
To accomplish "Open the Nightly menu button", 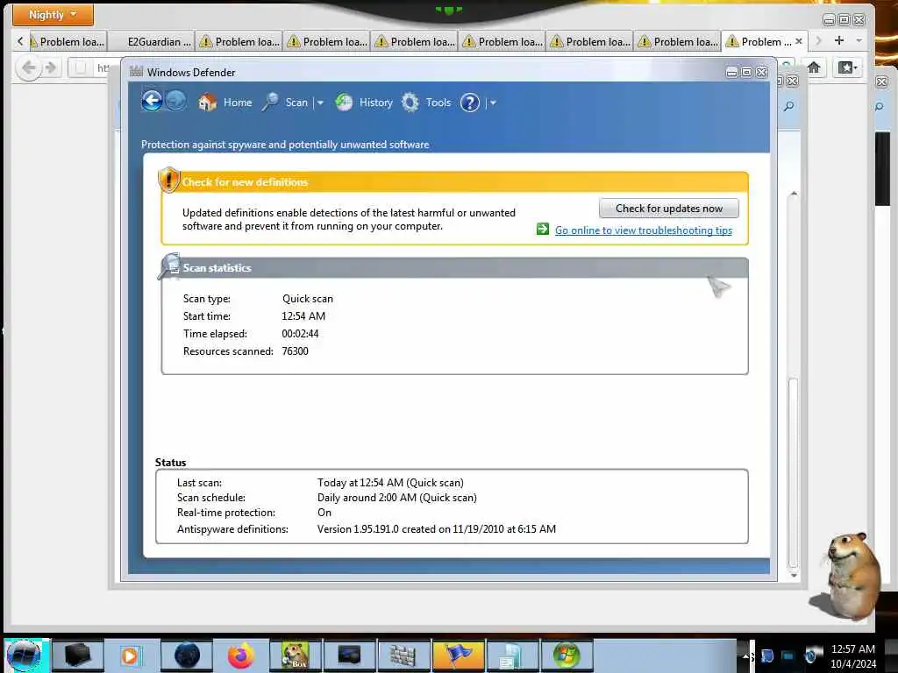I will (53, 15).
